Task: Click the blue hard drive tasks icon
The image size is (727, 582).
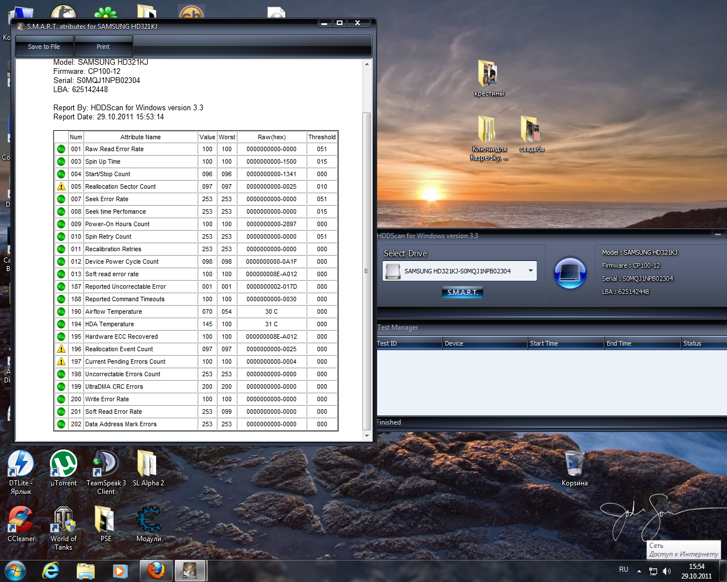Action: tap(570, 273)
